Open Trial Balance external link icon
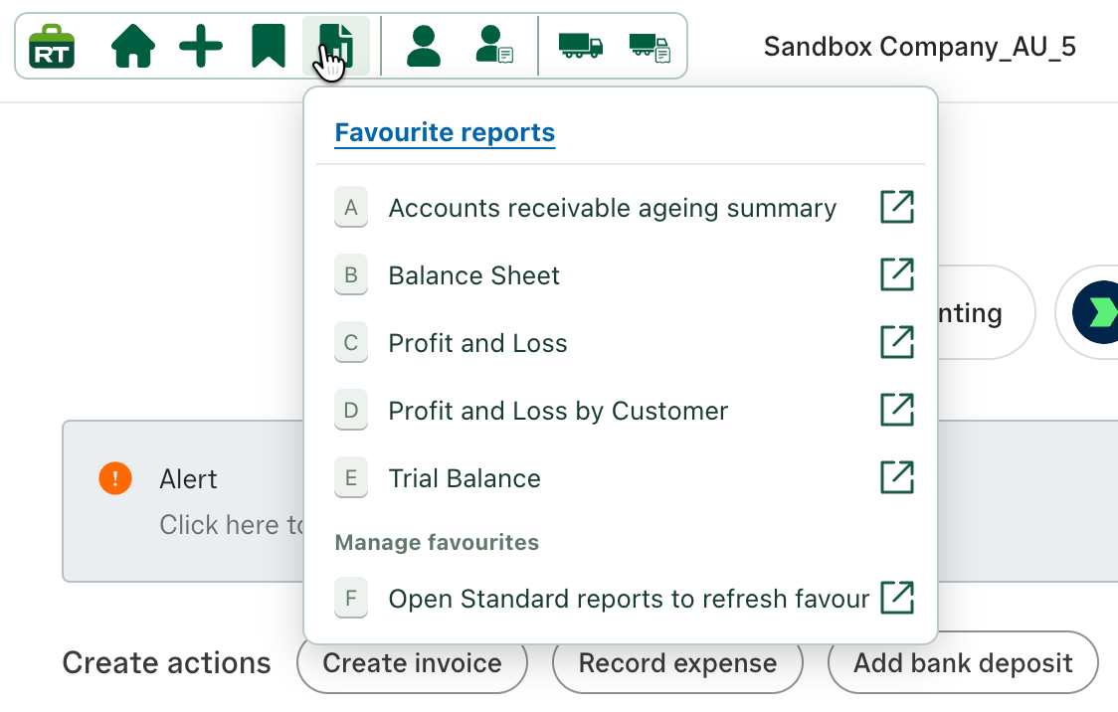Screen dimensions: 1118x712 [897, 478]
